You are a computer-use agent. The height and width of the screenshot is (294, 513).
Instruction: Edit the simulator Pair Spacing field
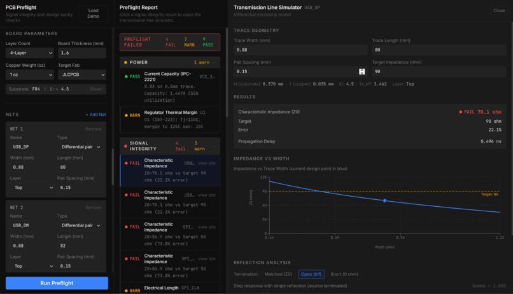coord(300,72)
